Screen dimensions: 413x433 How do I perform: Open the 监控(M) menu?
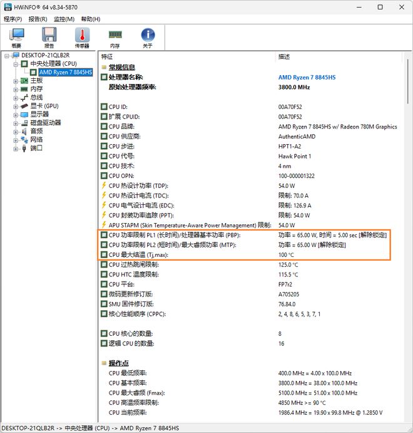point(64,19)
